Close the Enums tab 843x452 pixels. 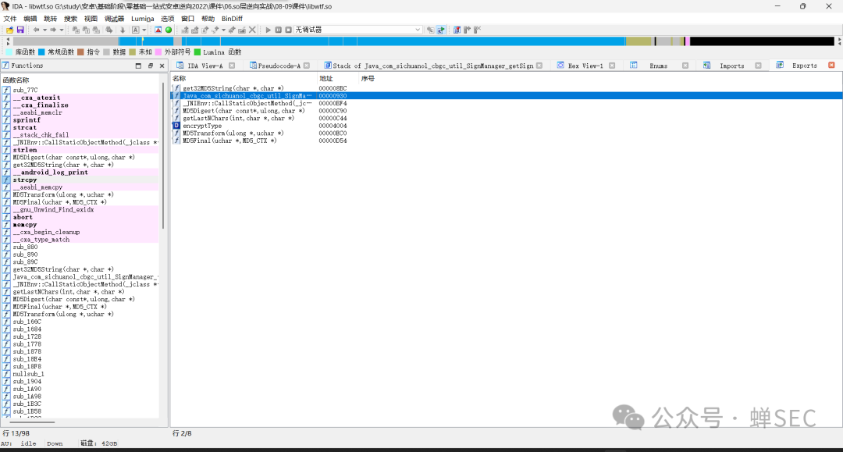tap(685, 66)
